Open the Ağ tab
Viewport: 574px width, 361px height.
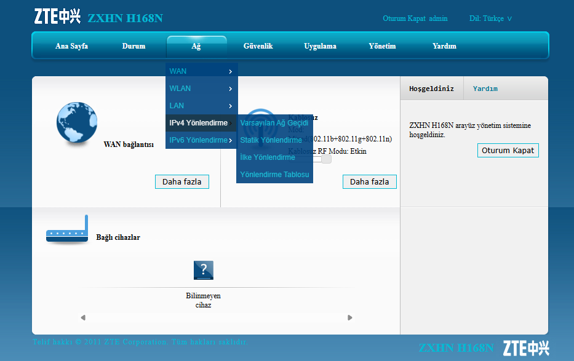196,46
